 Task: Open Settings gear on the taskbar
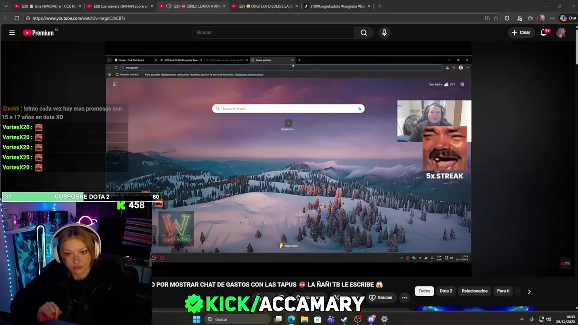[384, 319]
